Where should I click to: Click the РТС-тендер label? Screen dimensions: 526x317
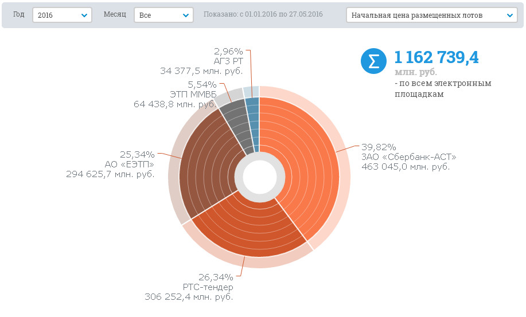pyautogui.click(x=208, y=287)
